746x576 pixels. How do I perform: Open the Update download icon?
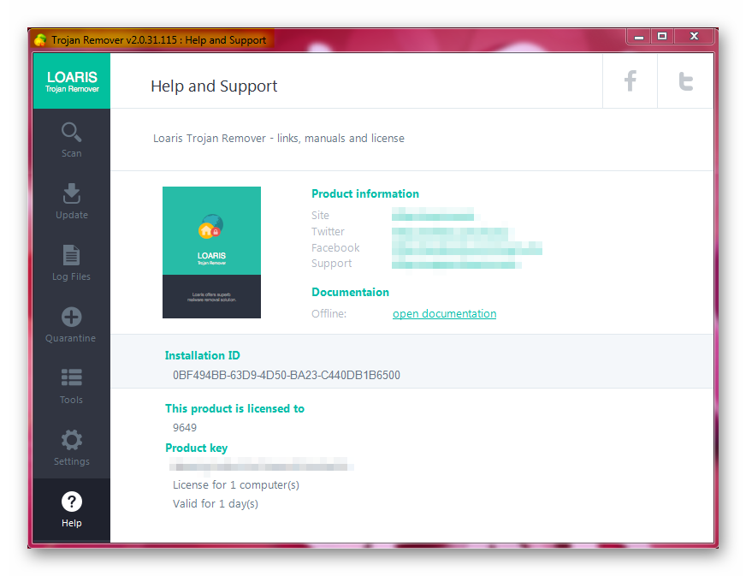coord(71,193)
